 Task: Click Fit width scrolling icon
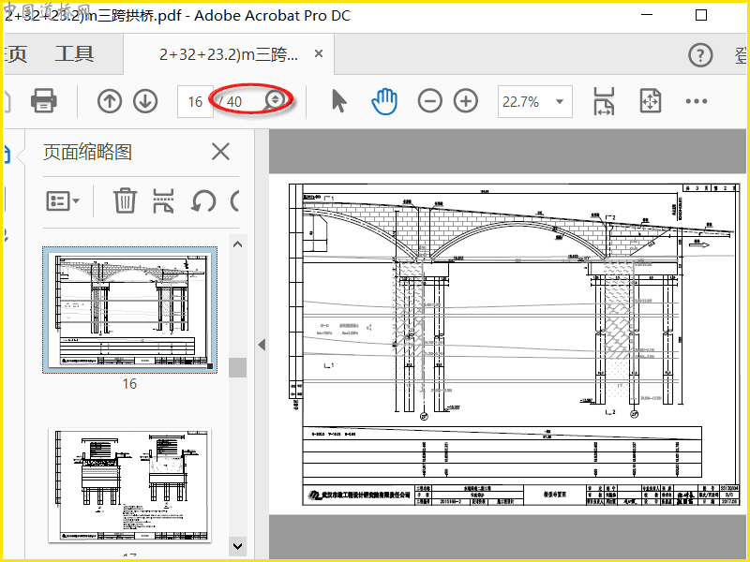click(604, 101)
